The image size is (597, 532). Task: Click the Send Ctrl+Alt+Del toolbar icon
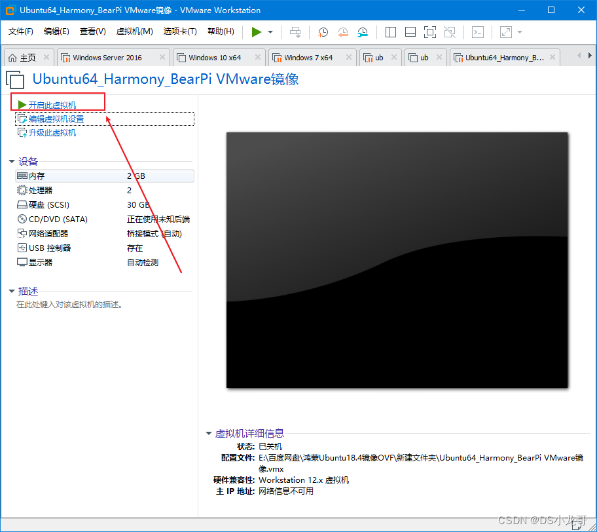pos(295,31)
